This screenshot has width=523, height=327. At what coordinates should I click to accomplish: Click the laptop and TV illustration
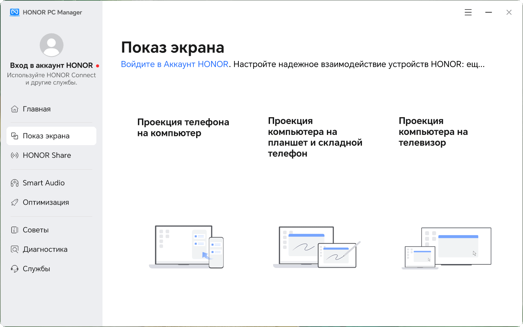[x=446, y=248]
